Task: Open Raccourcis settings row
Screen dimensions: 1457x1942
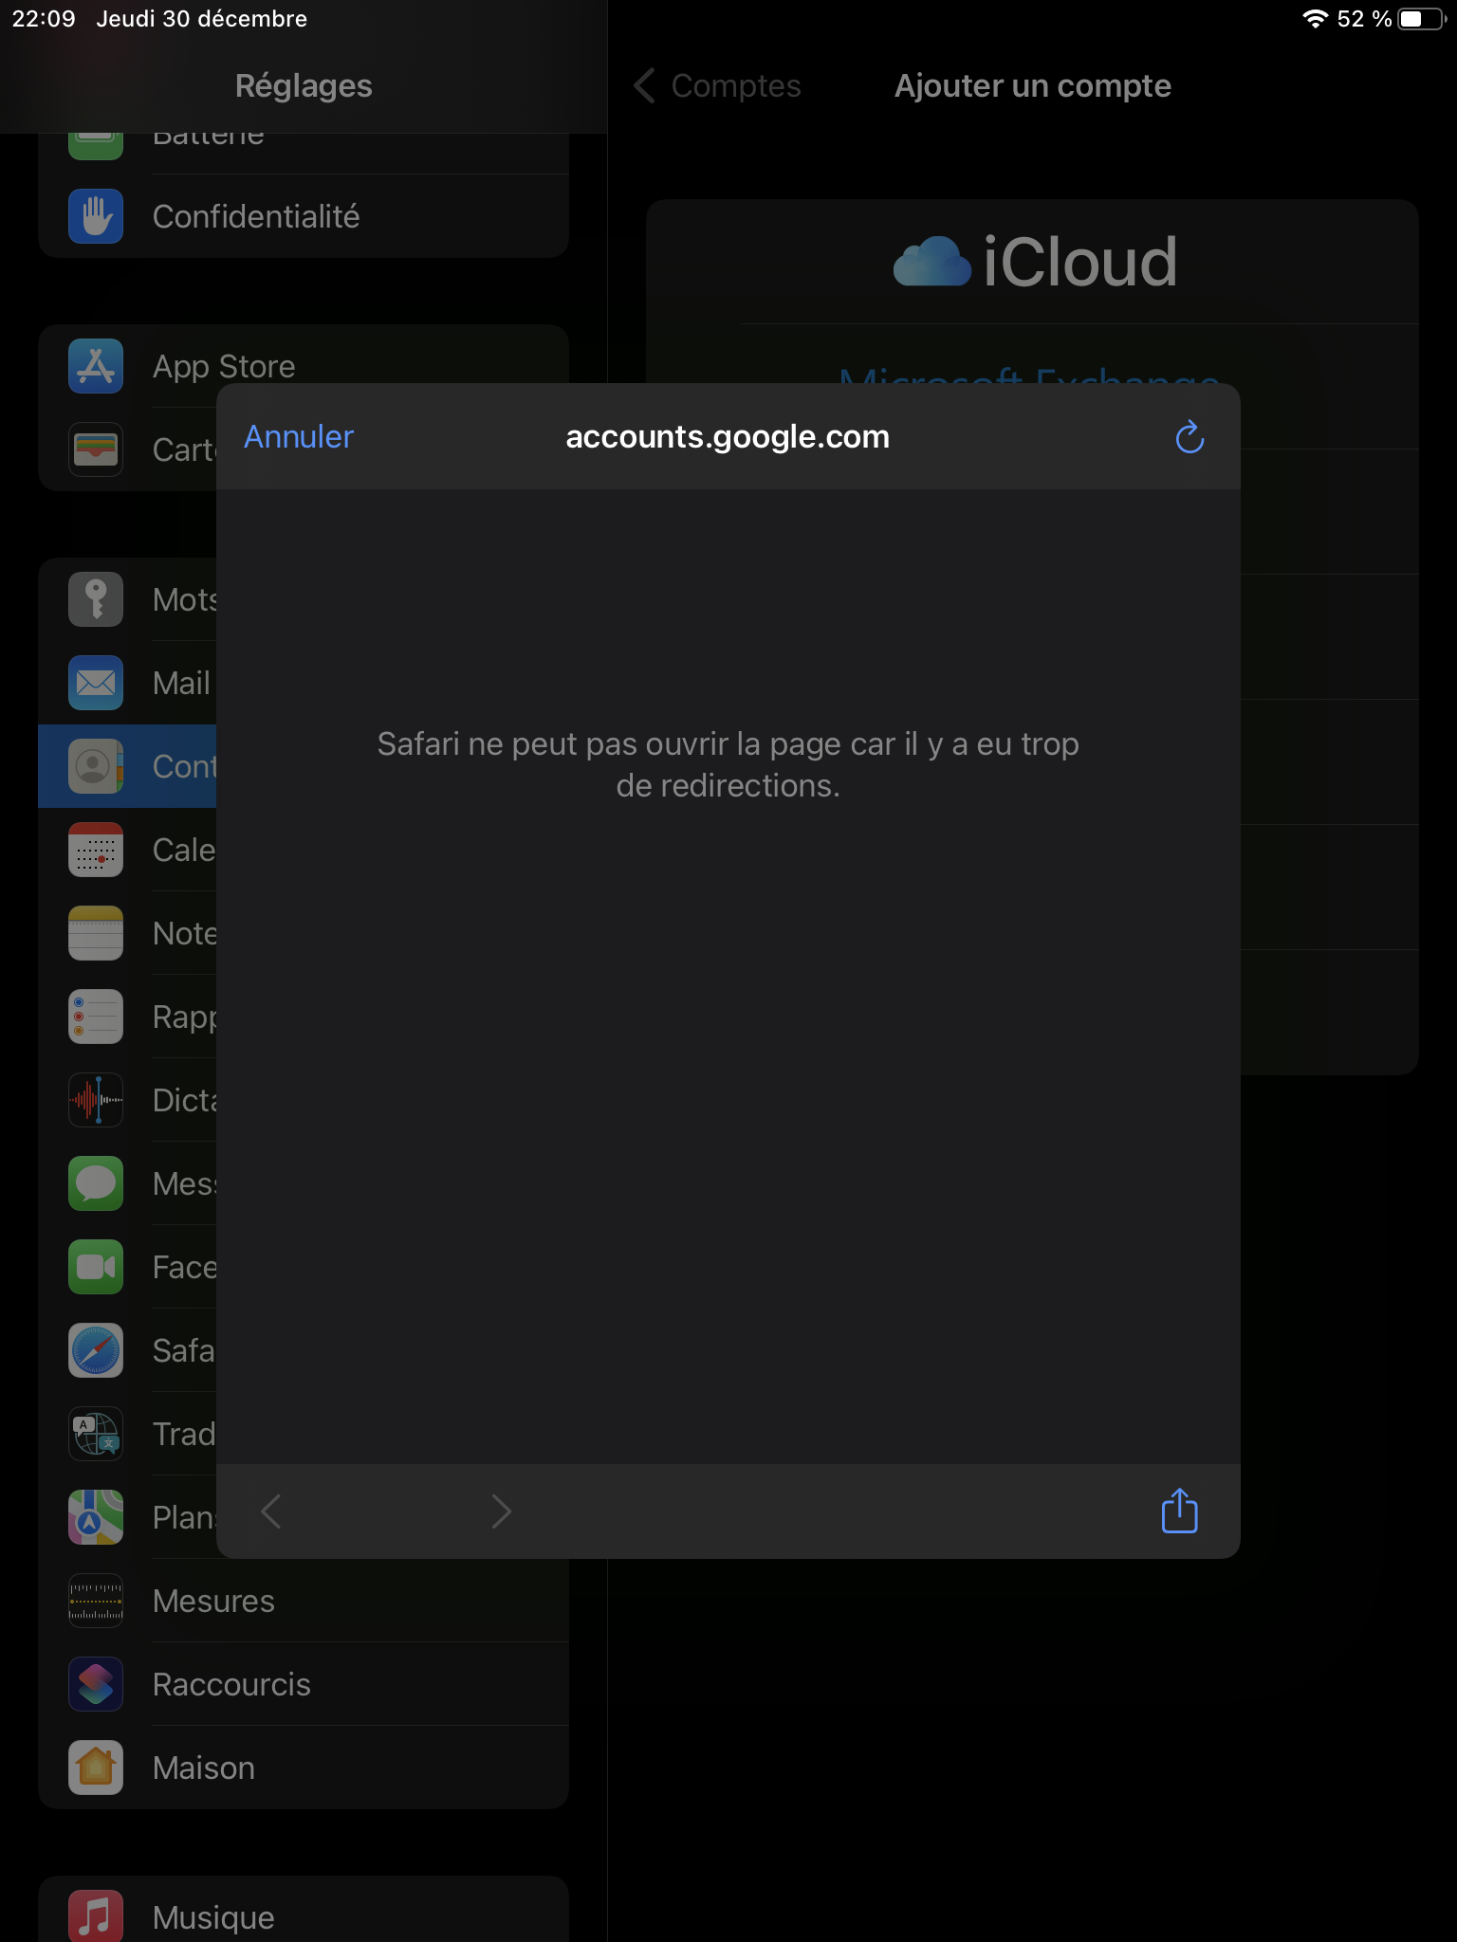Action: pyautogui.click(x=304, y=1684)
